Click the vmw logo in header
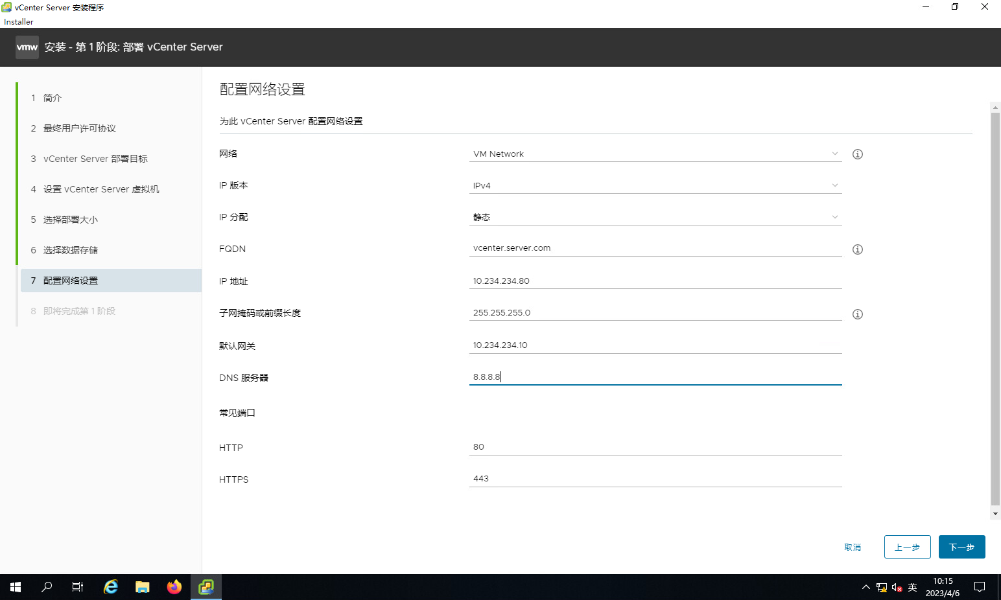The image size is (1001, 600). (27, 47)
